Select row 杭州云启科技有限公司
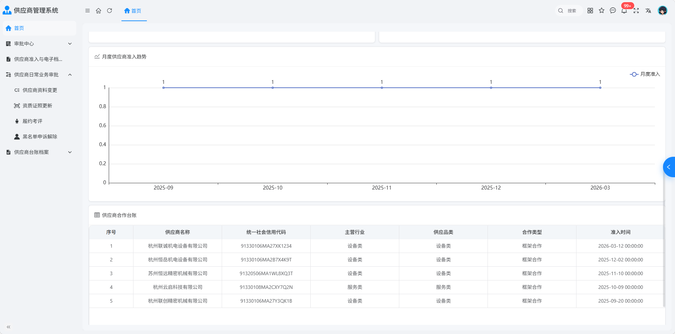The height and width of the screenshot is (334, 675). point(377,287)
